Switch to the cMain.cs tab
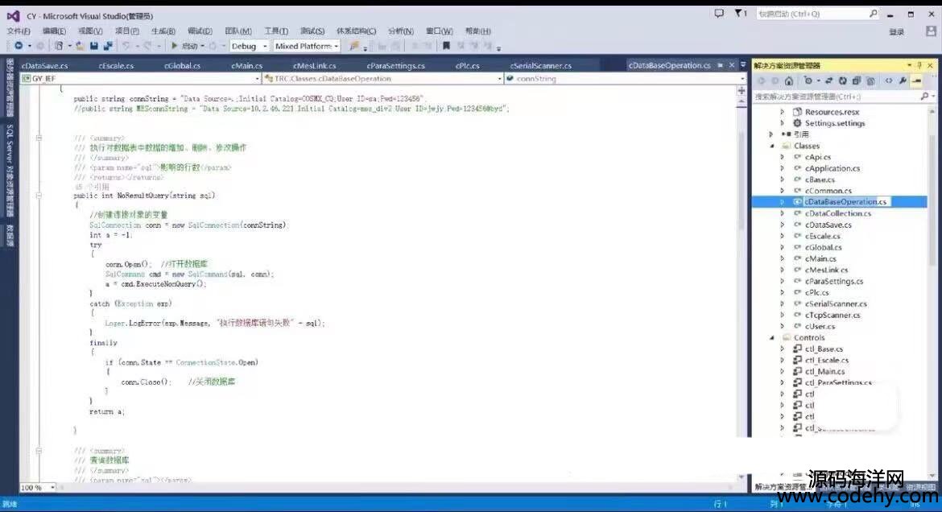 247,65
